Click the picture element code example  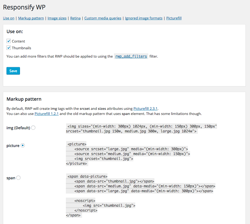128,154
